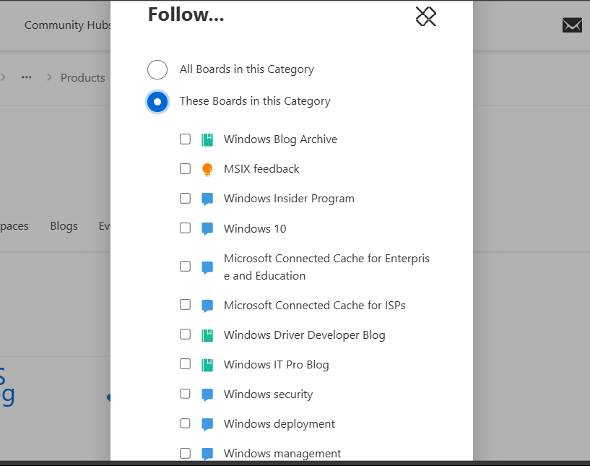Select All Boards in this Category
590x466 pixels.
click(157, 69)
